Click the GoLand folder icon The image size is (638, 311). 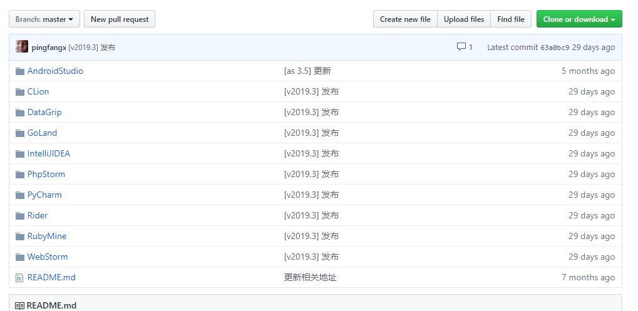20,133
